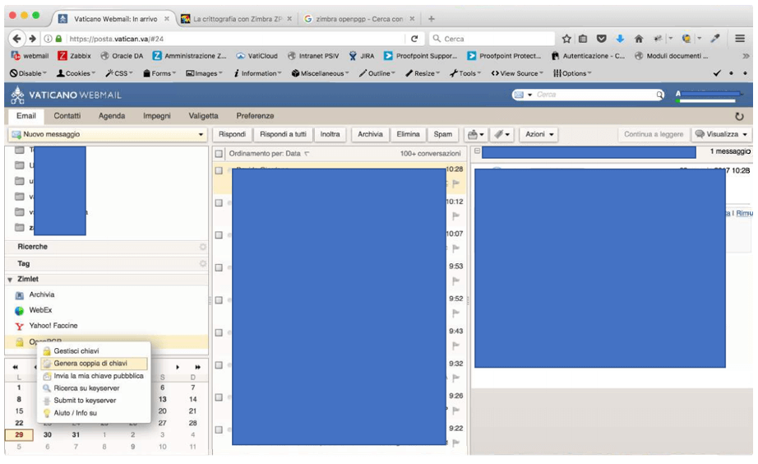Open the Nuovo messaggio dropdown arrow

[201, 134]
